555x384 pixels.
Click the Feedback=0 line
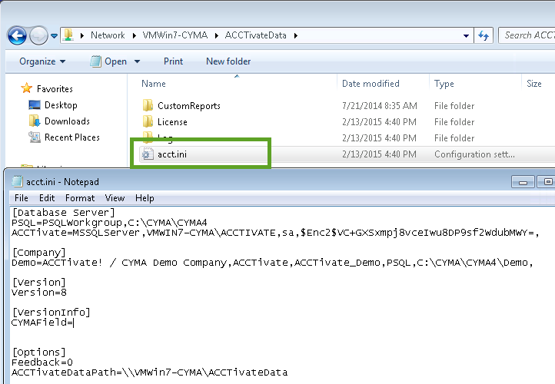[x=42, y=362]
